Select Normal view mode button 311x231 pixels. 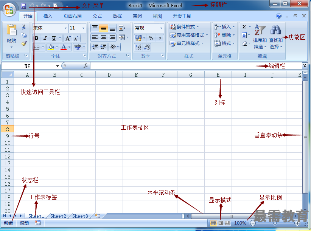click(213, 223)
